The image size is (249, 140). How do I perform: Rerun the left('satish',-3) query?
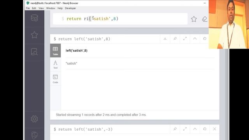(205, 129)
